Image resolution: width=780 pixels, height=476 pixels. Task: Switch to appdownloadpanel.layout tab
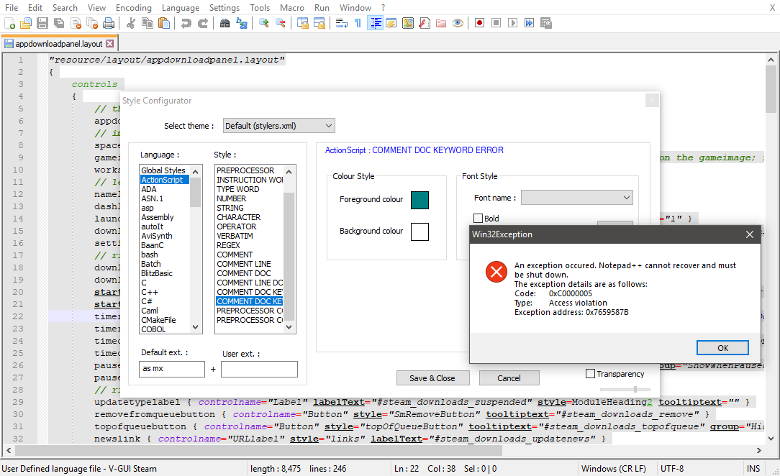[x=58, y=44]
